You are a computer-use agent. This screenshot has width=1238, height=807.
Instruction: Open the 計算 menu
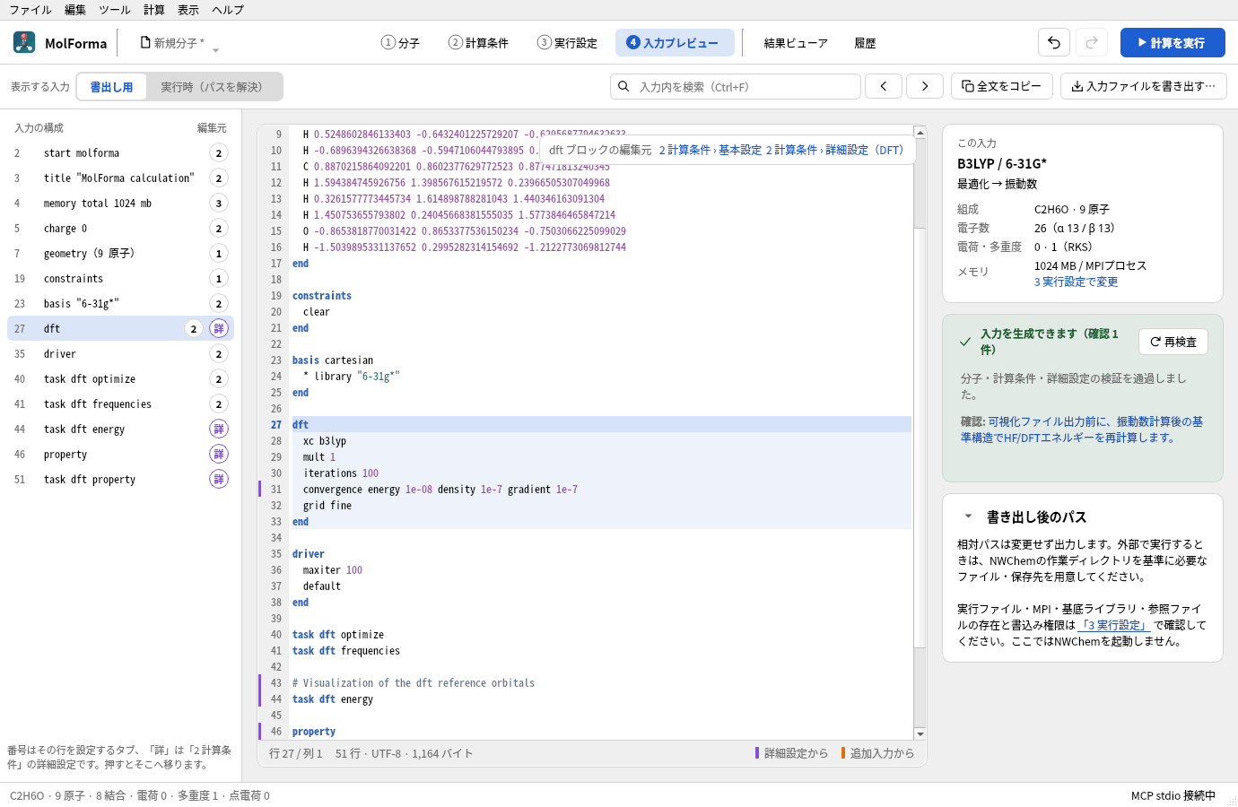coord(154,10)
